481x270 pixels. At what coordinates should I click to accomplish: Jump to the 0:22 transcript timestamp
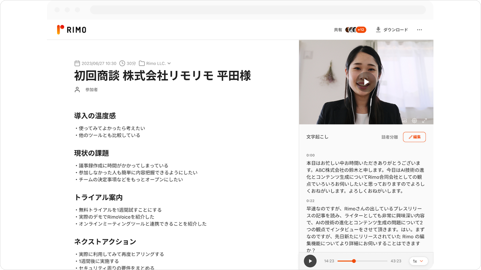310,201
